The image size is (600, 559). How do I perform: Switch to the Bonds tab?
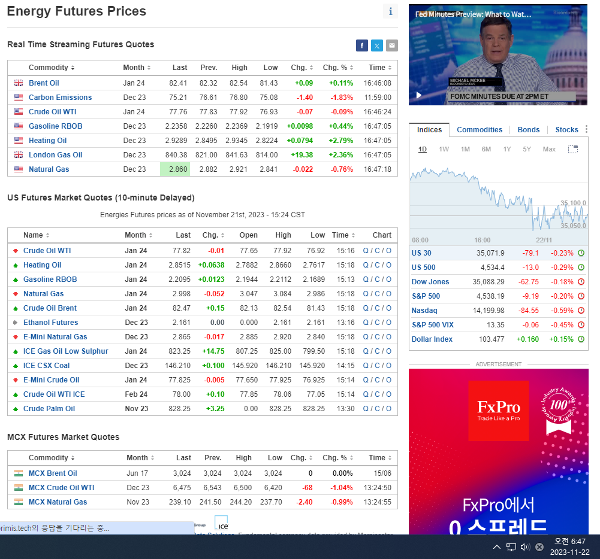[529, 129]
